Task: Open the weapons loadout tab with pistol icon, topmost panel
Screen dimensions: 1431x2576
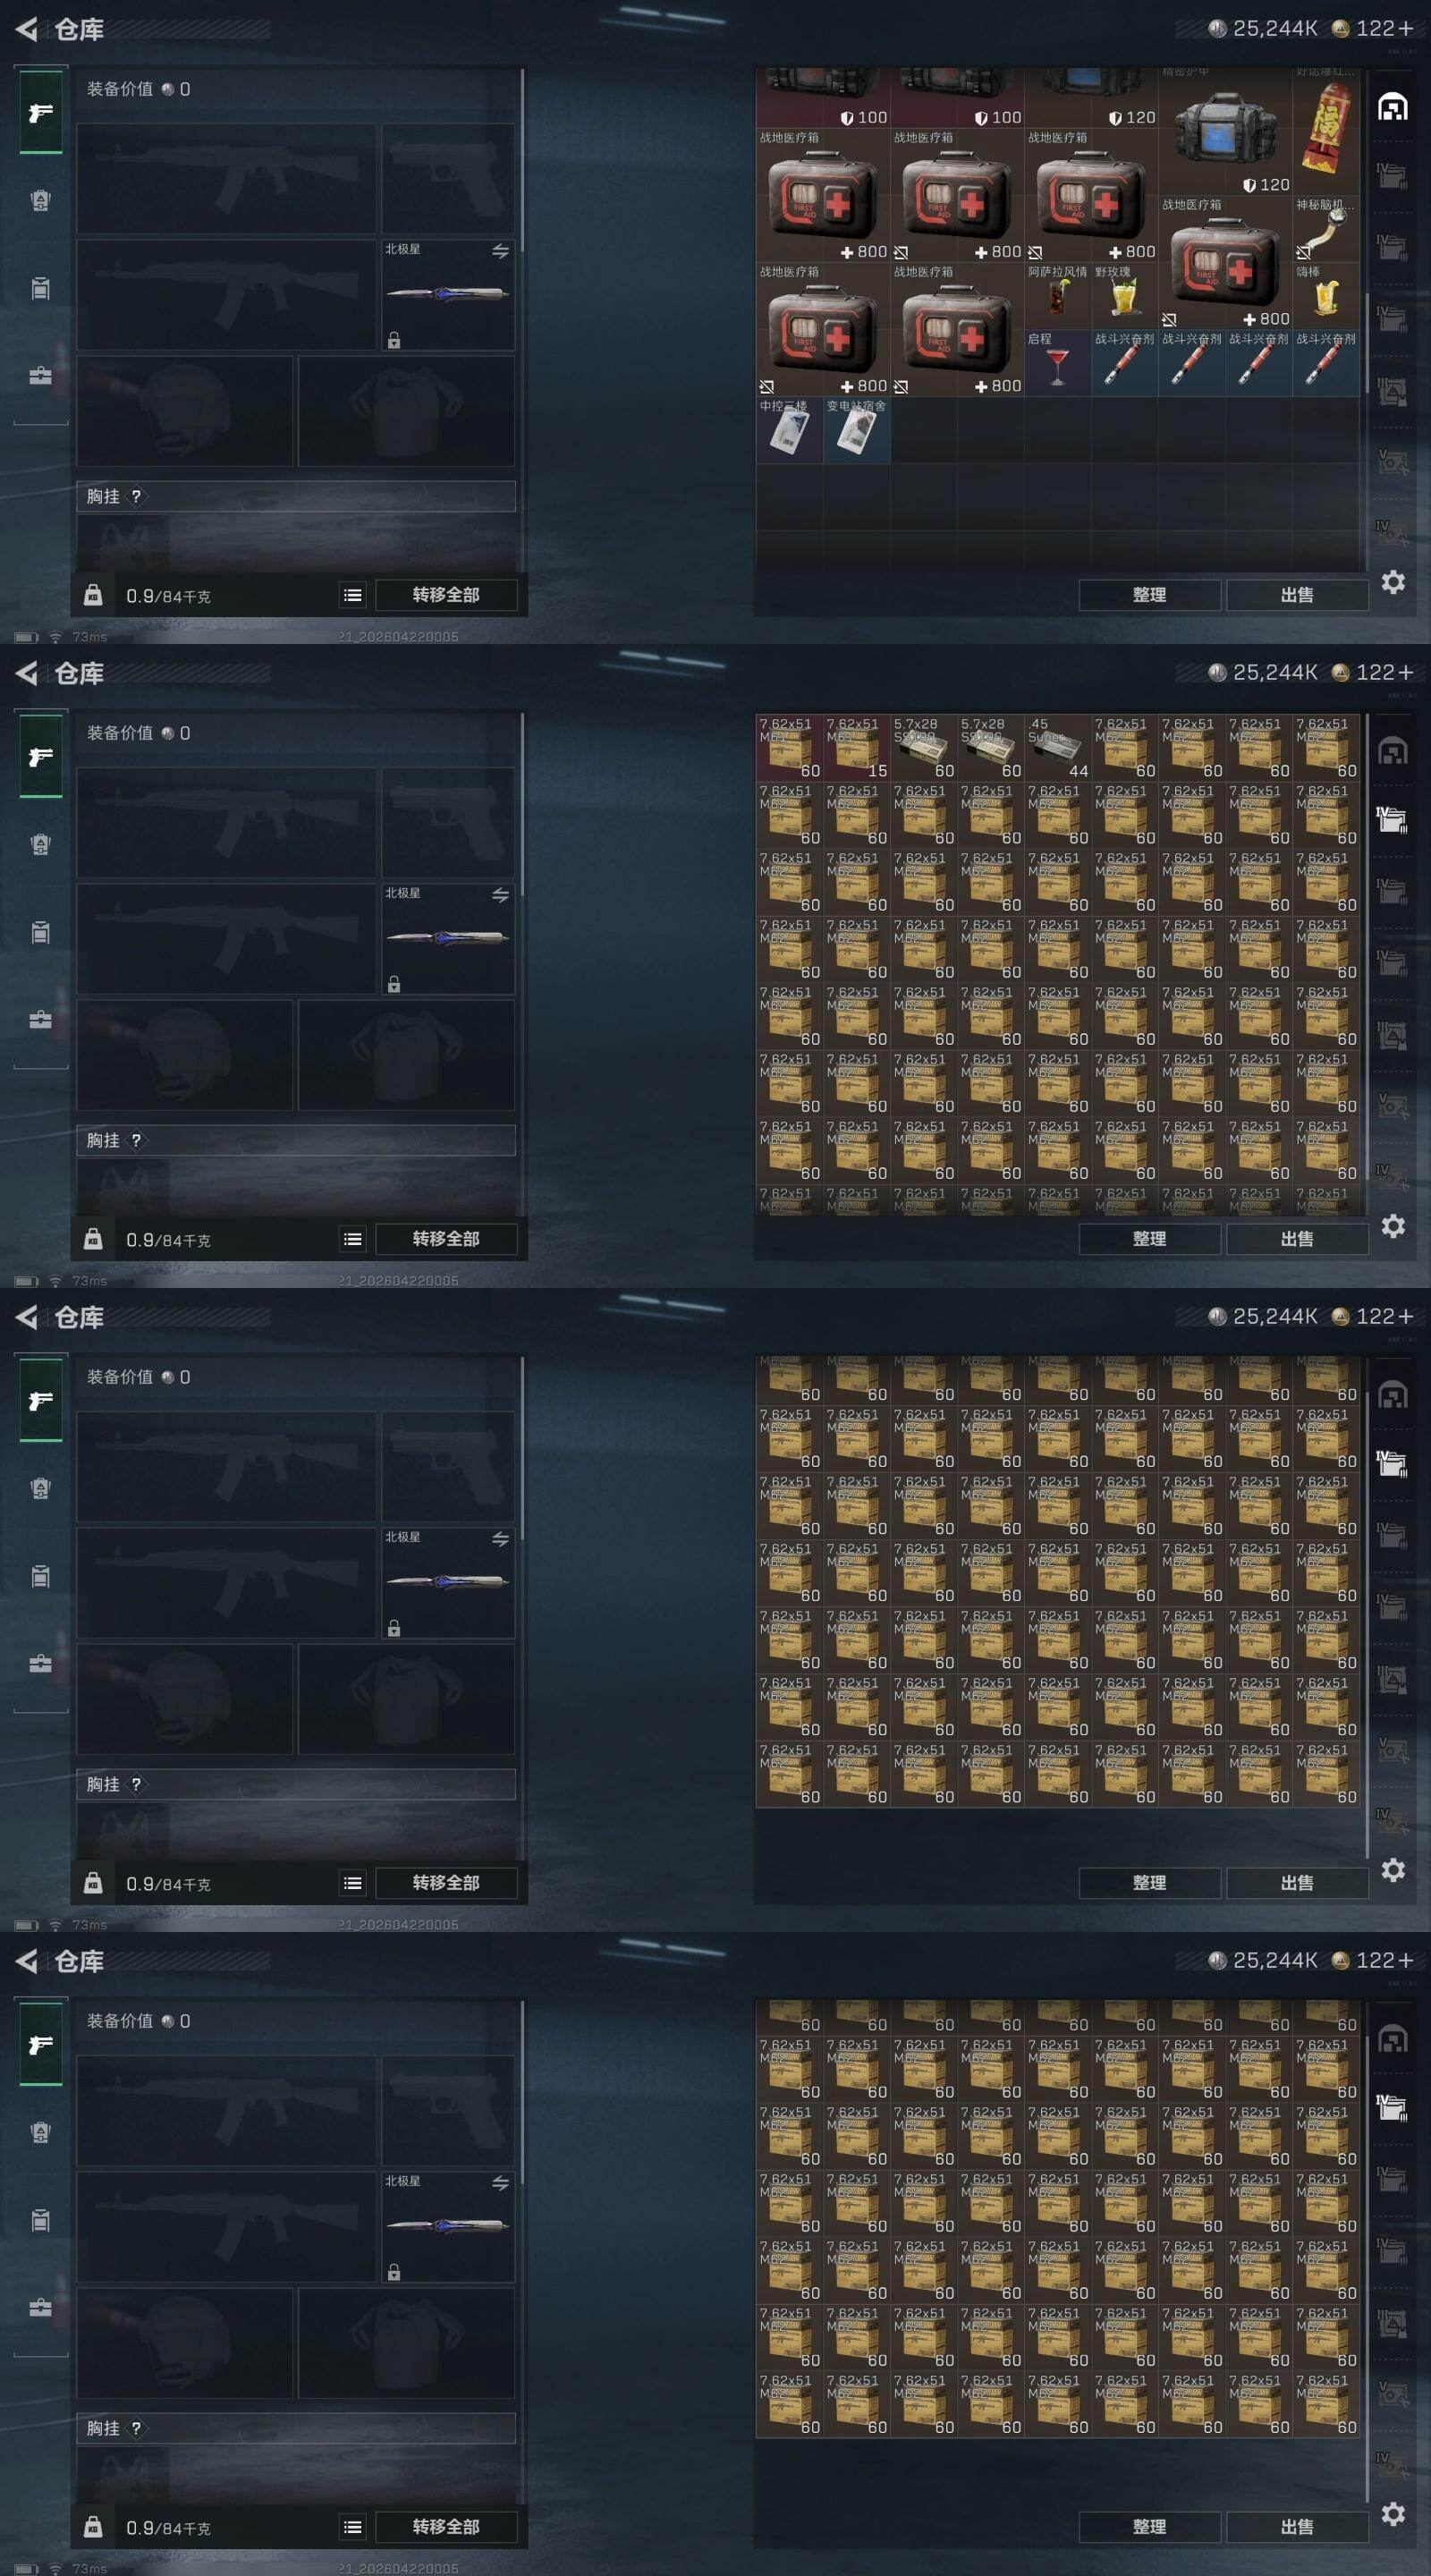Action: pyautogui.click(x=41, y=112)
